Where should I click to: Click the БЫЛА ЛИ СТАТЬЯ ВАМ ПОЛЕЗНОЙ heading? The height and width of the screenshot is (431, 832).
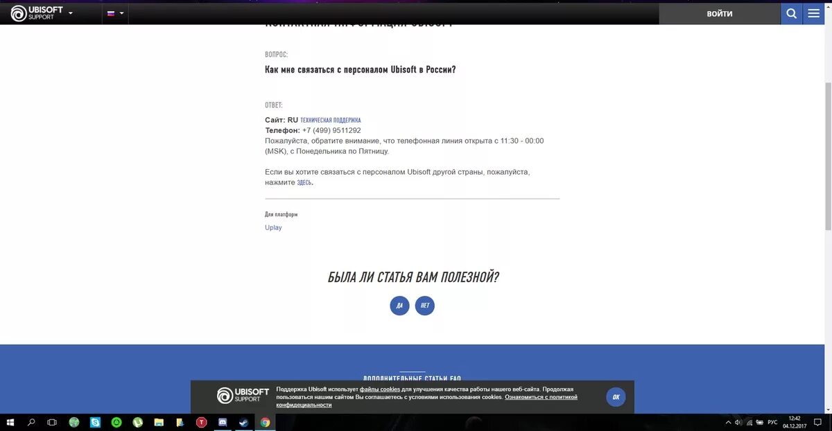[x=413, y=277]
